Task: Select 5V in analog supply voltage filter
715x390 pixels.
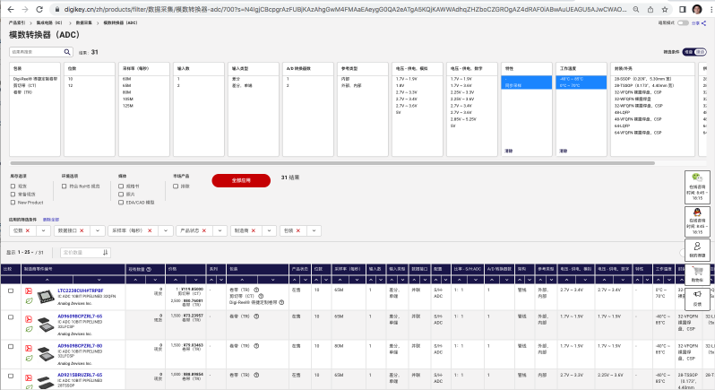Action: pos(398,113)
